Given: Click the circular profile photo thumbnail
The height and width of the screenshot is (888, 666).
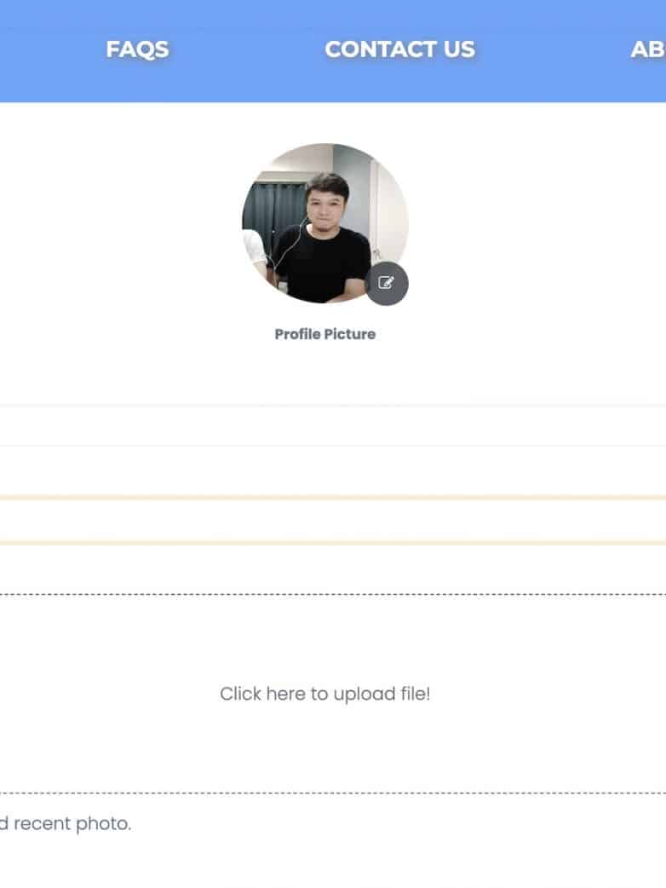Looking at the screenshot, I should click(x=324, y=223).
